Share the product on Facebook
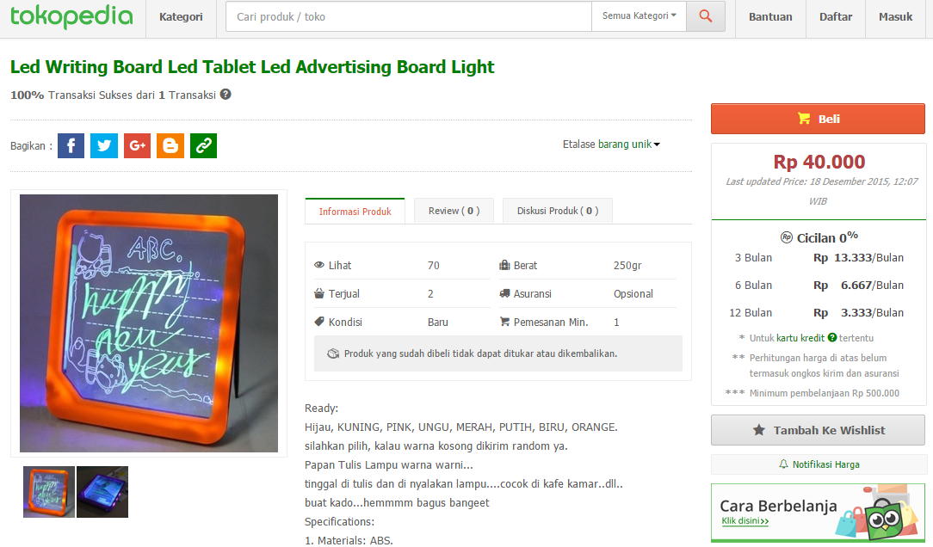This screenshot has width=933, height=547. pos(71,145)
